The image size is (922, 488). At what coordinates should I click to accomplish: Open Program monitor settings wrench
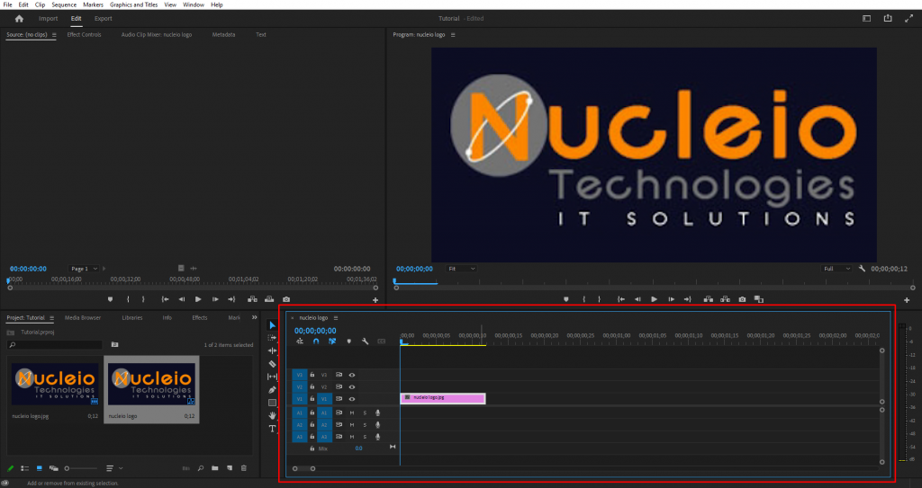pos(862,269)
